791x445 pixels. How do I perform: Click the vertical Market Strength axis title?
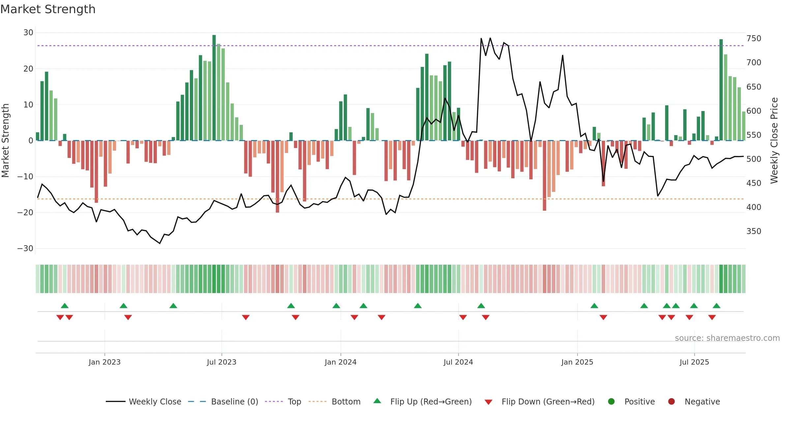pos(6,140)
